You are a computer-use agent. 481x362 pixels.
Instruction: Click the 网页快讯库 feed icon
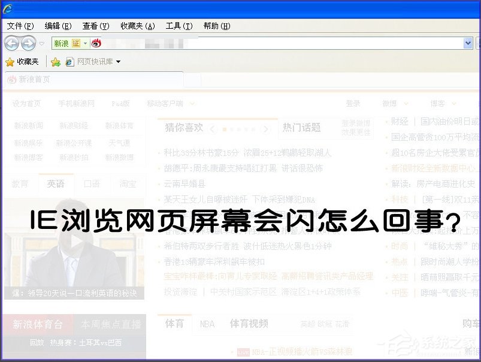[69, 62]
